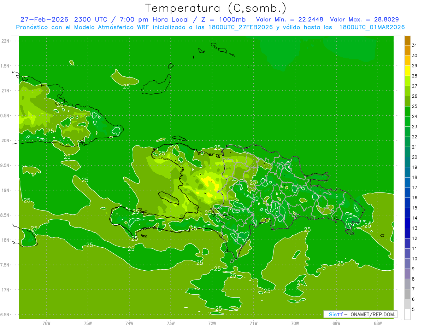Click the purple legend swatch between 8 and 9

(407, 274)
